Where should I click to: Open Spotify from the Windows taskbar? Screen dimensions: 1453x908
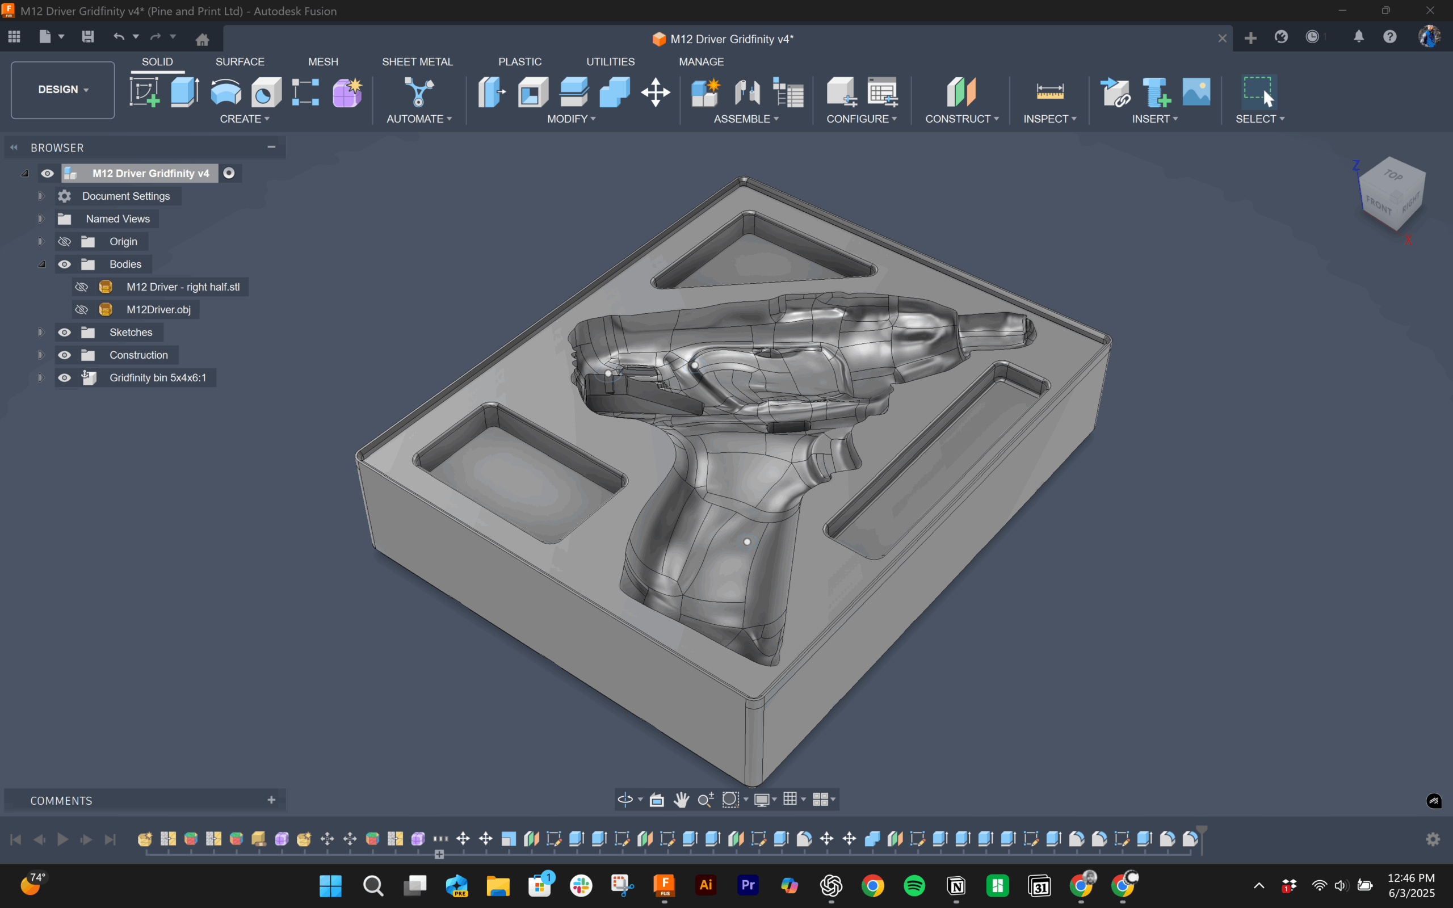914,886
